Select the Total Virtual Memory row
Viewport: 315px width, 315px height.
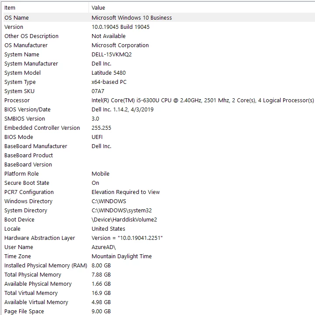tap(31, 293)
